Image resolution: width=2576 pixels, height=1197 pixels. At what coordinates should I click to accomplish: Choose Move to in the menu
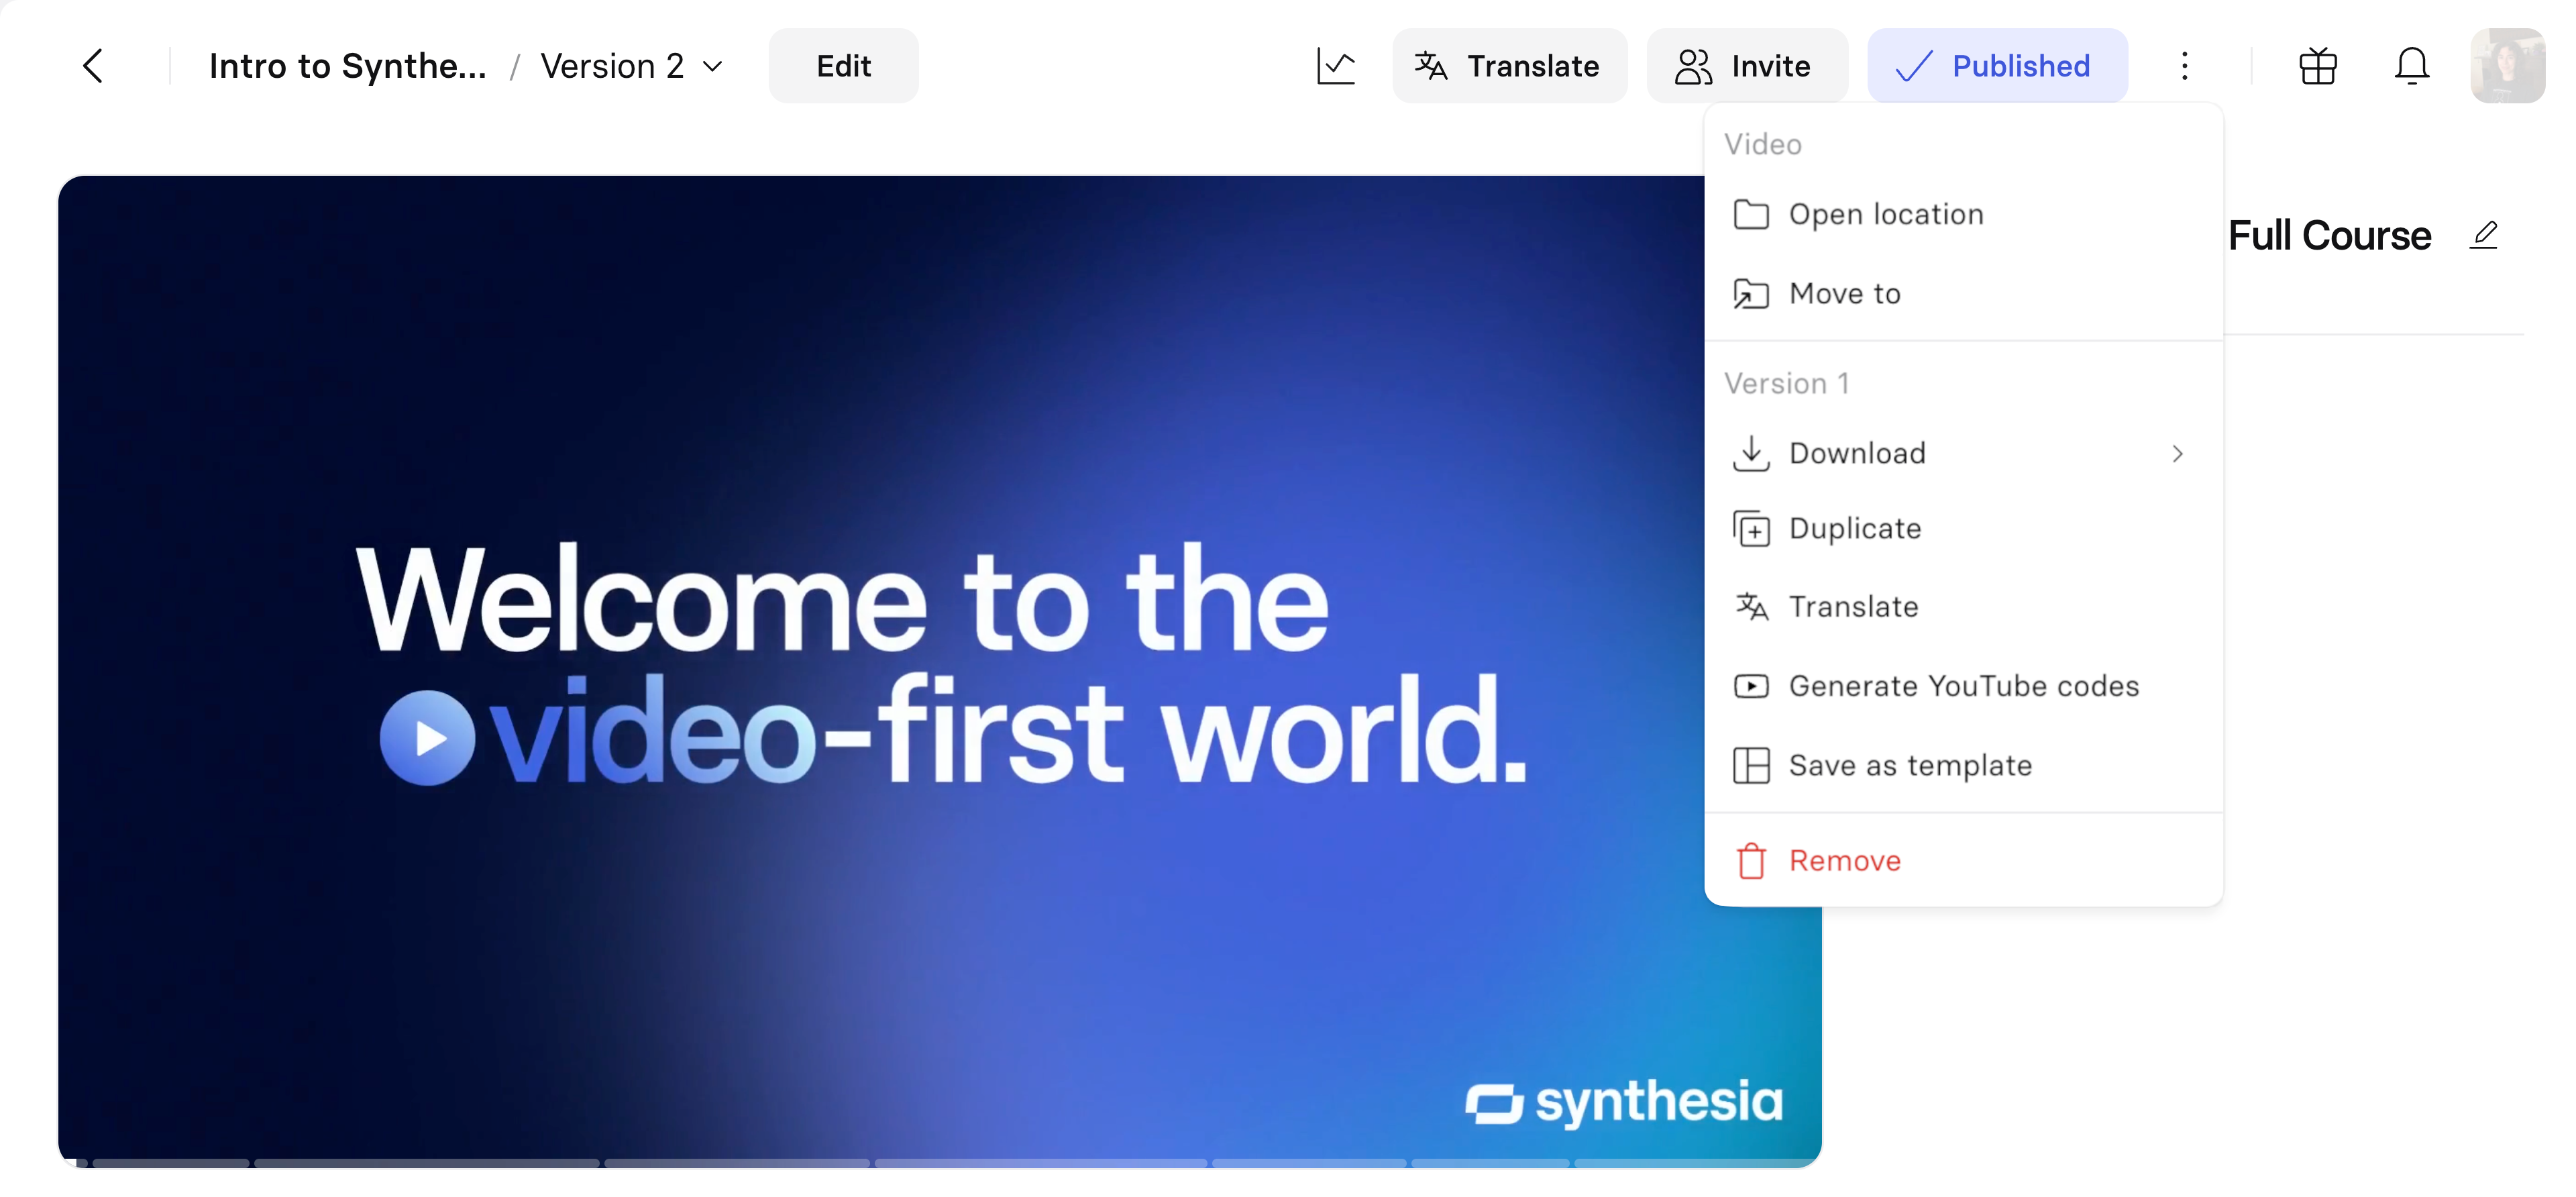[x=1844, y=294]
